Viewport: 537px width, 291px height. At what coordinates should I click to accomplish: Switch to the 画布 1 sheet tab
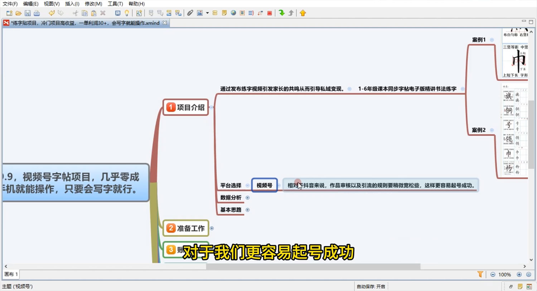(11, 274)
